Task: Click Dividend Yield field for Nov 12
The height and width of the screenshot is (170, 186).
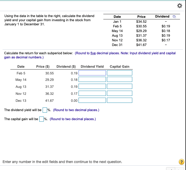Action: 92,93
